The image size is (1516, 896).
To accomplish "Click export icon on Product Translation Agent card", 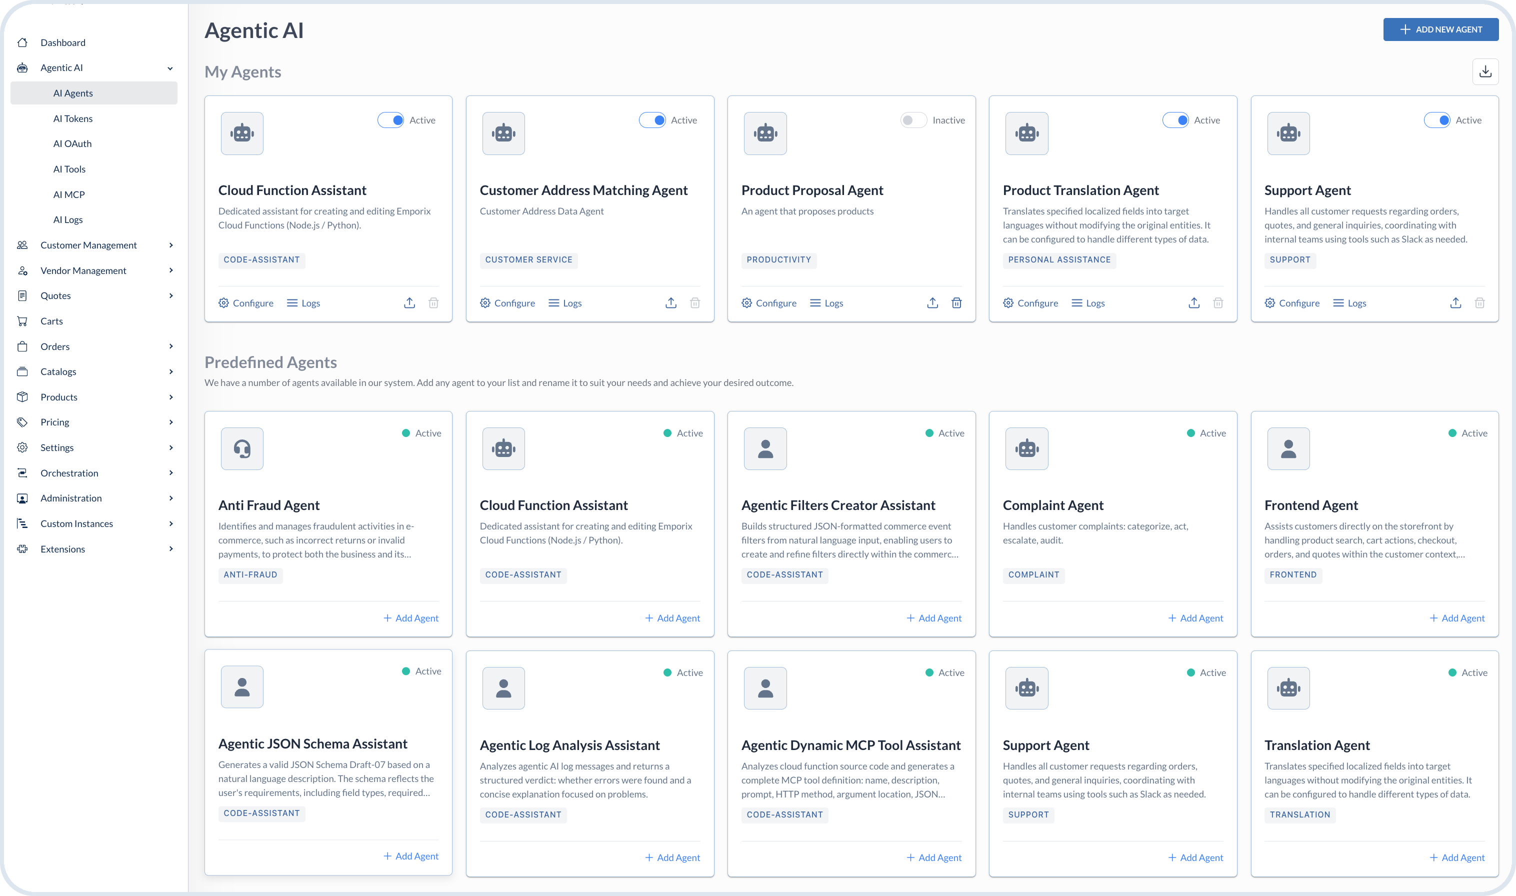I will (1193, 303).
